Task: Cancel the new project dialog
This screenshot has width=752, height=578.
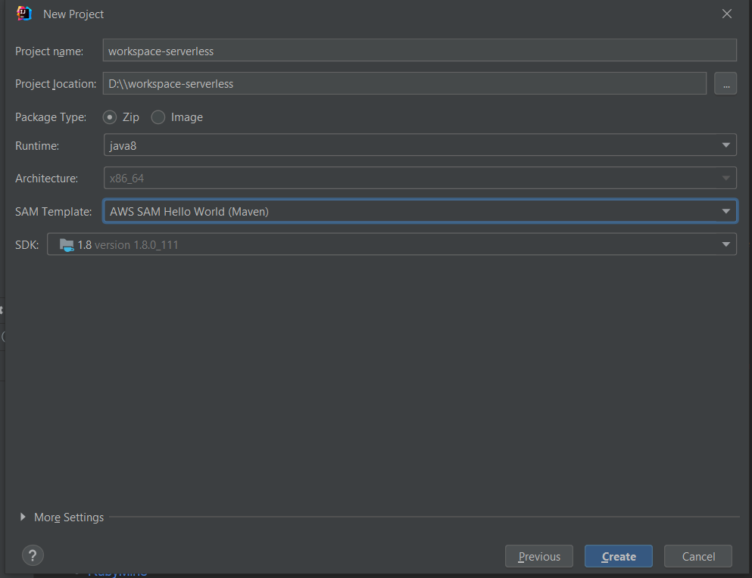Action: 697,557
